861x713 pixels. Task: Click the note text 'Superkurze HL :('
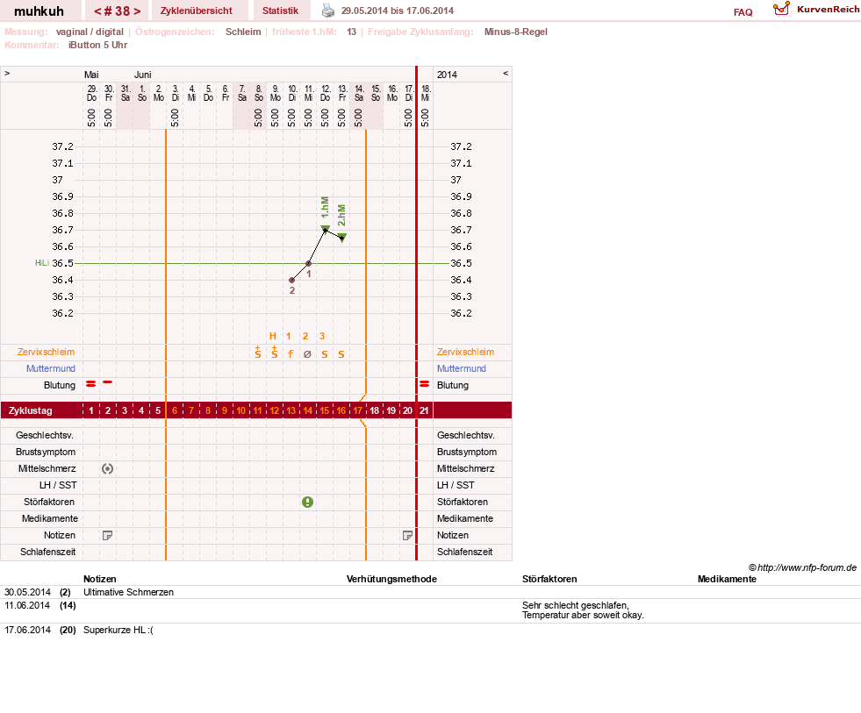[118, 630]
